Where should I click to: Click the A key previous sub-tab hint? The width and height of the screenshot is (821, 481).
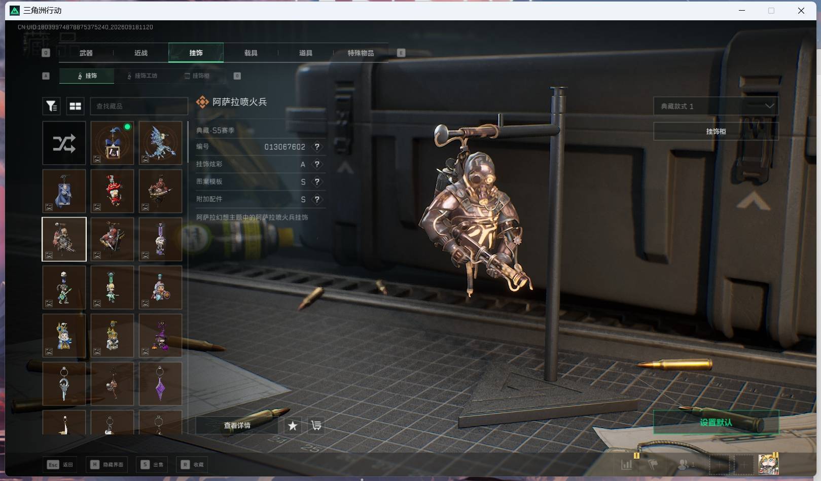[46, 76]
